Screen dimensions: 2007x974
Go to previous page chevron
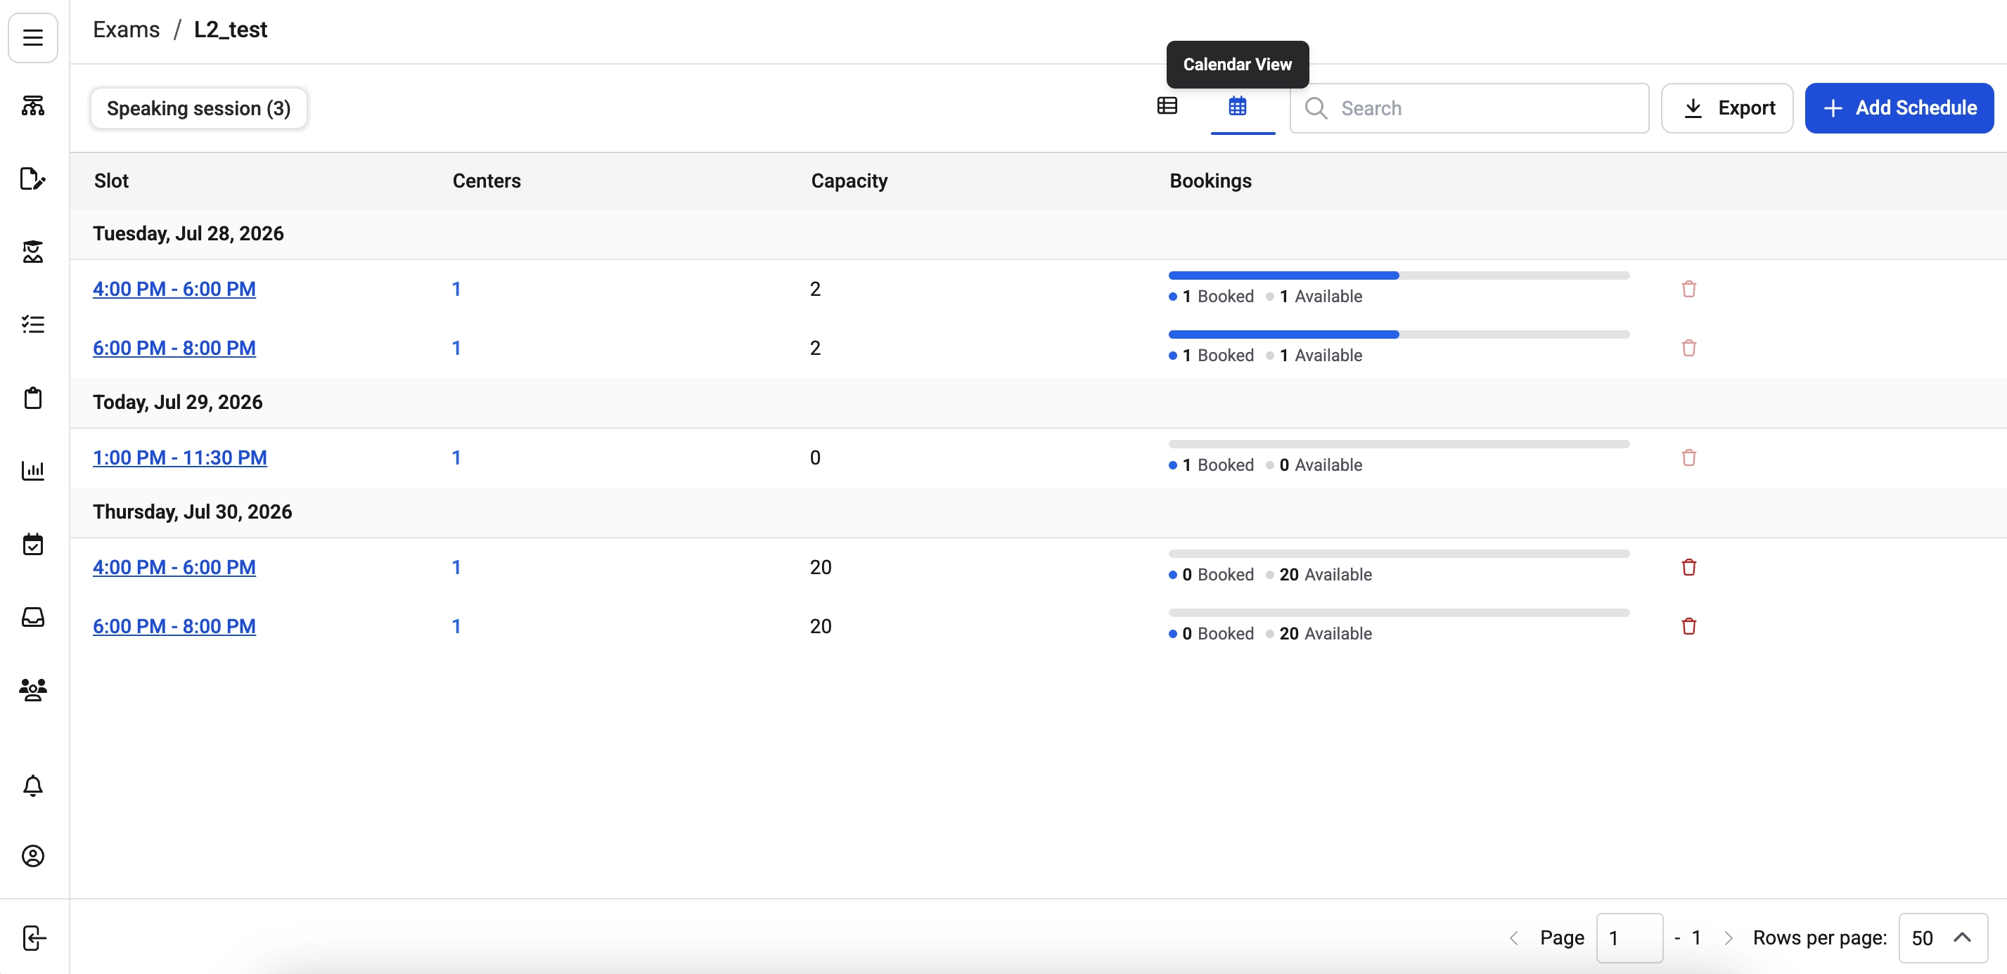tap(1514, 937)
